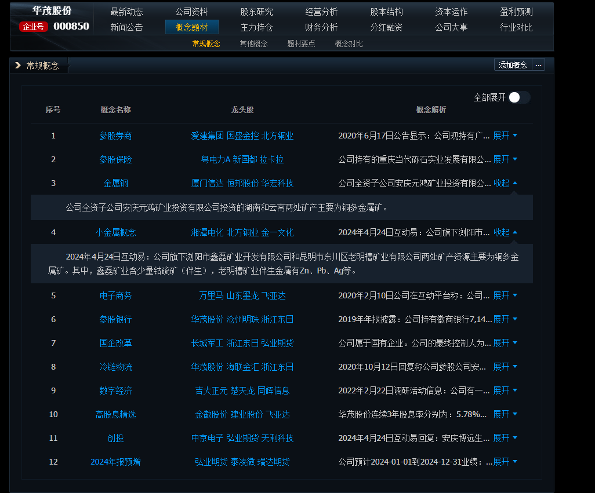Image resolution: width=595 pixels, height=493 pixels.
Task: Open leading stock 中京电子
Action: 207,438
